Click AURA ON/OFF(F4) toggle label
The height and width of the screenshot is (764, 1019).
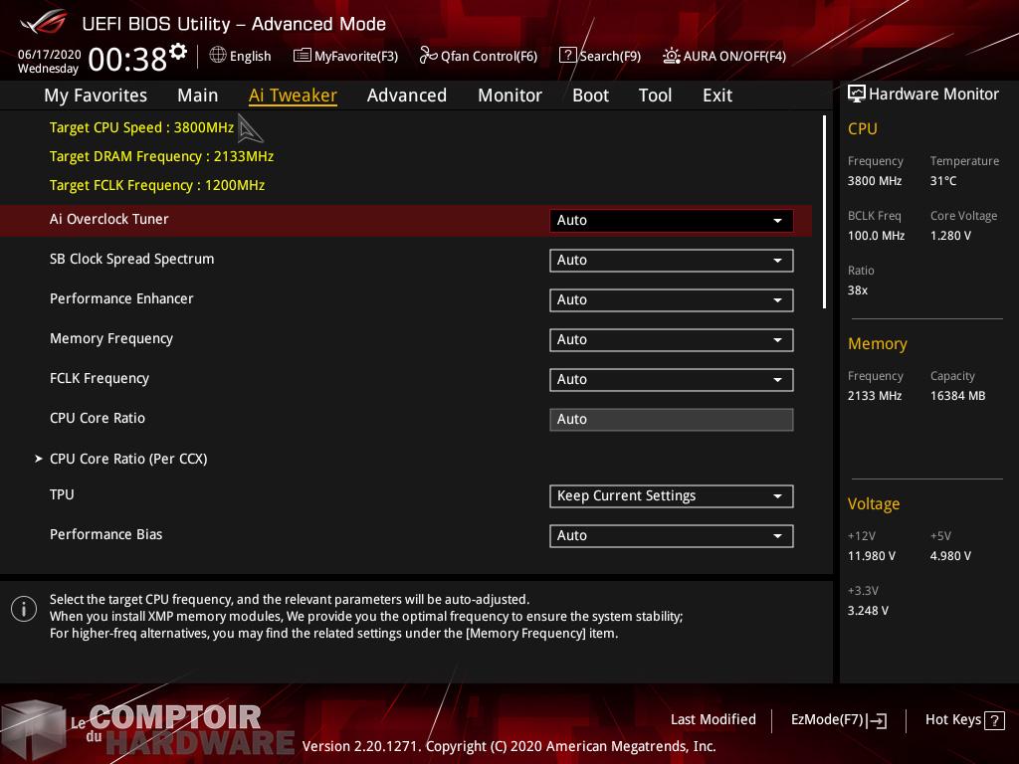(x=735, y=56)
